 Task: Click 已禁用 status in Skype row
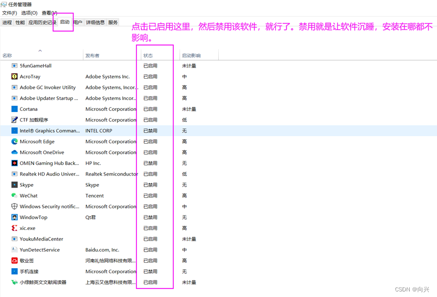click(150, 185)
